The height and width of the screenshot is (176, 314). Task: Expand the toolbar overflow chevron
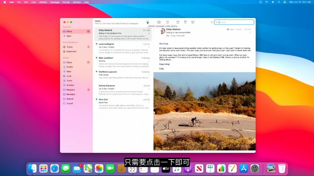pos(211,22)
